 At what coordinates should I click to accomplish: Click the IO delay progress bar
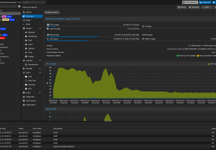(179, 28)
